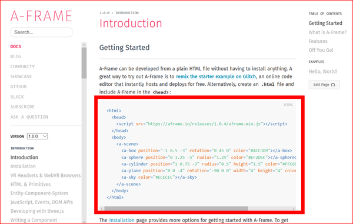Open the BLOG navigation item
Screen dimensions: 353x224
tap(16, 56)
